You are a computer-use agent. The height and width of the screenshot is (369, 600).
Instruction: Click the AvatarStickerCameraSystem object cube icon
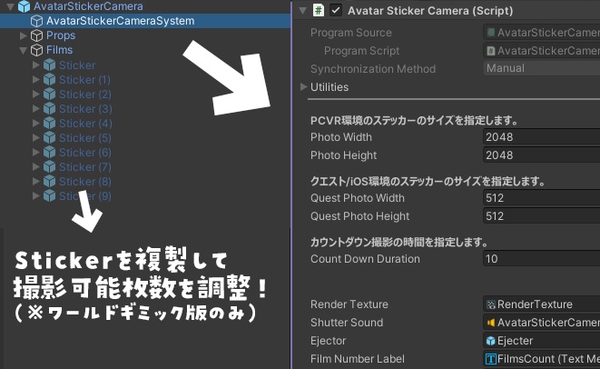tap(36, 21)
